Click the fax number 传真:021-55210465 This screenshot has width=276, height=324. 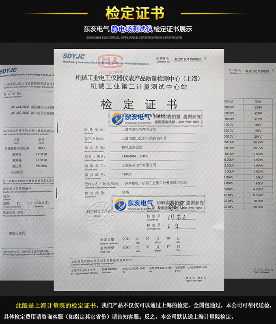tap(160, 268)
